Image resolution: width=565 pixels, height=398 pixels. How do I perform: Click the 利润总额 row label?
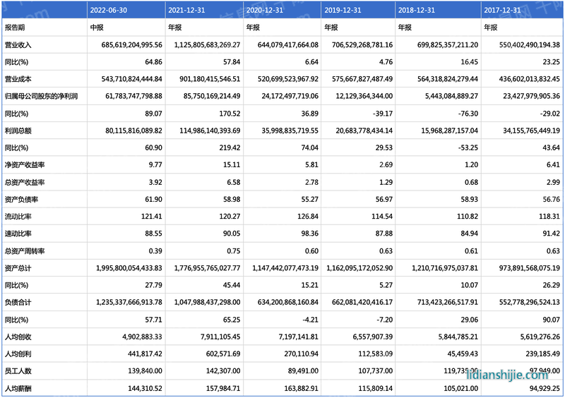18,131
